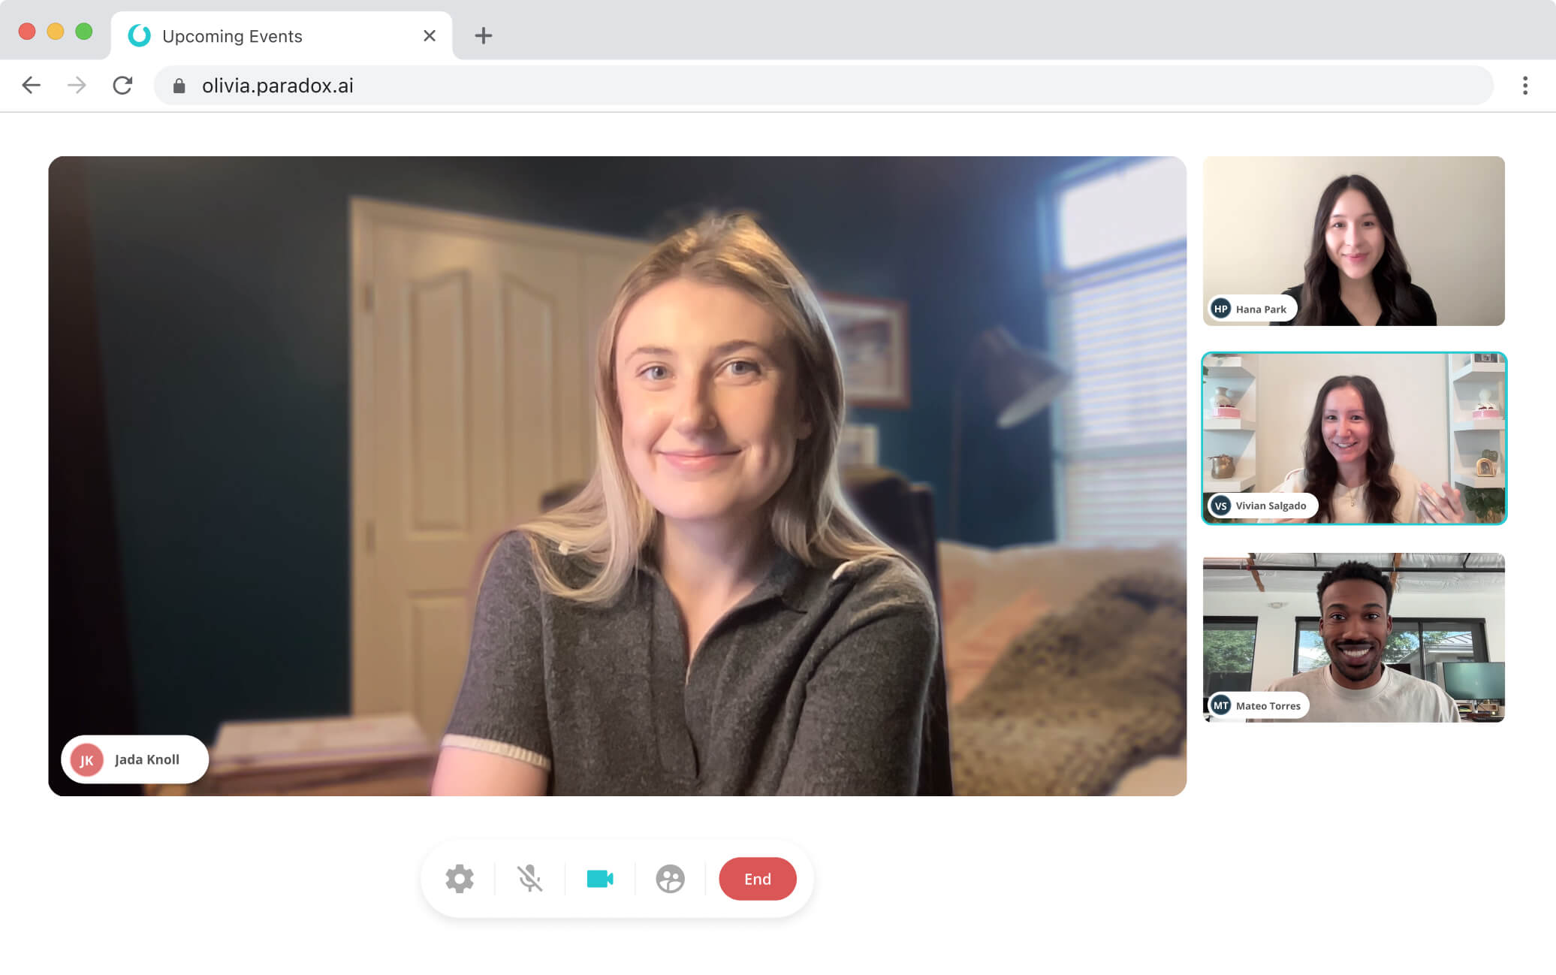Go back to the previous page
This screenshot has height=975, width=1556.
pyautogui.click(x=31, y=85)
